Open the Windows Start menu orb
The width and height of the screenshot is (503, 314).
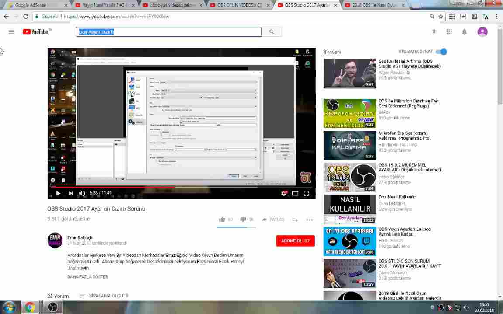coord(9,307)
